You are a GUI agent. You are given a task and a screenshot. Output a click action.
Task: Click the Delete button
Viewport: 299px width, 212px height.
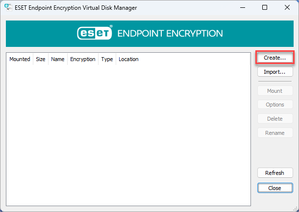coord(275,119)
